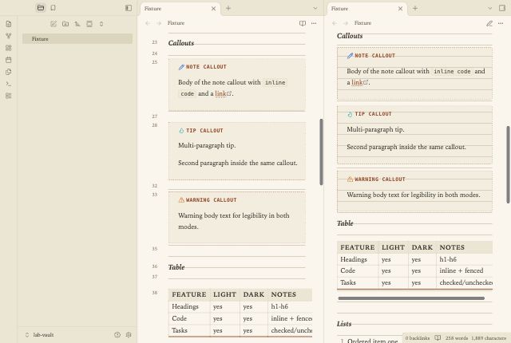Open the help icon in sidebar footer

(x=117, y=334)
